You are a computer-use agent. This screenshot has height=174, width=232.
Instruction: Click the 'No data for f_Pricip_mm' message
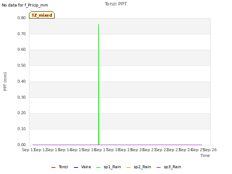tap(25, 5)
